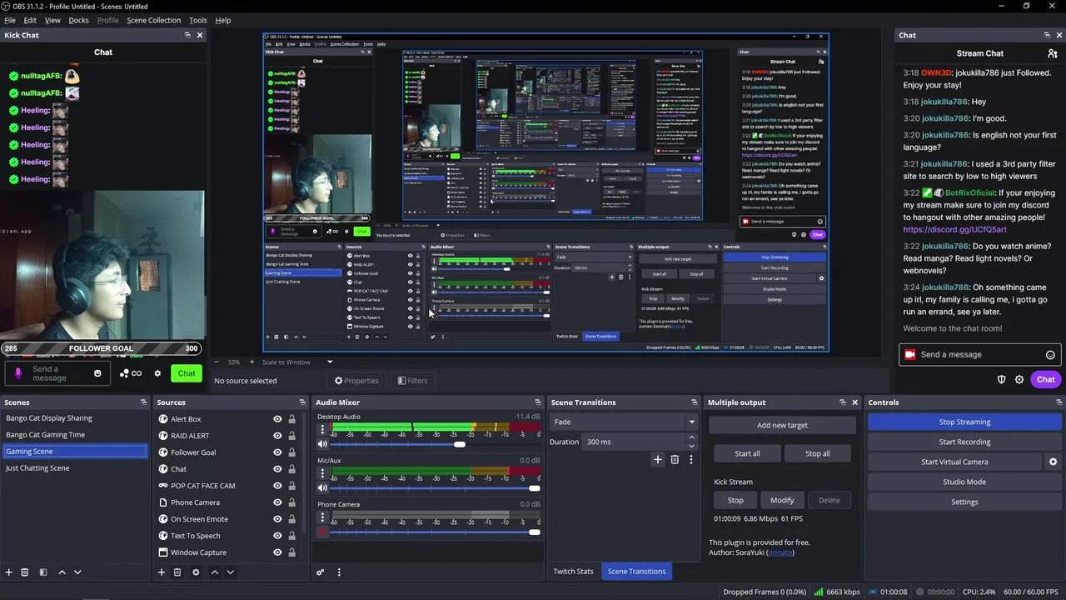Viewport: 1066px width, 600px height.
Task: Open source properties gear in Sources toolbar
Action: click(x=196, y=572)
